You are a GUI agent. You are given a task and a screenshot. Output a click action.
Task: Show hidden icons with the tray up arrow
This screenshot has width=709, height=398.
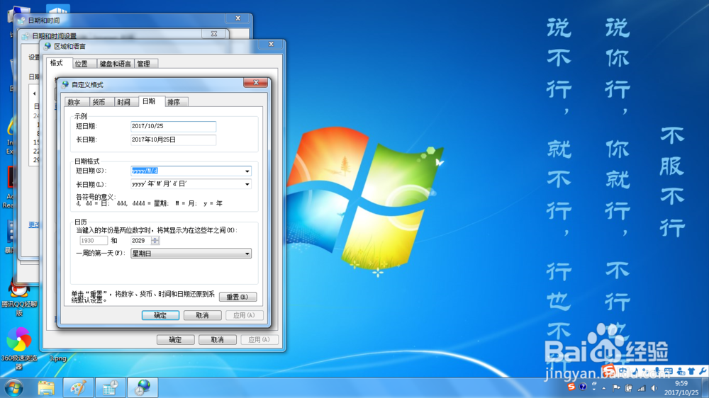pyautogui.click(x=603, y=389)
